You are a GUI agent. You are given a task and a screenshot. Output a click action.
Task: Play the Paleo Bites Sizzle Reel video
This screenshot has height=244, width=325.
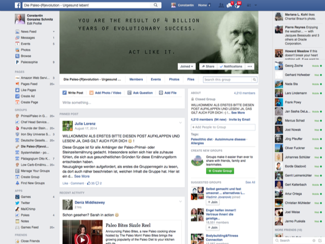(82, 239)
